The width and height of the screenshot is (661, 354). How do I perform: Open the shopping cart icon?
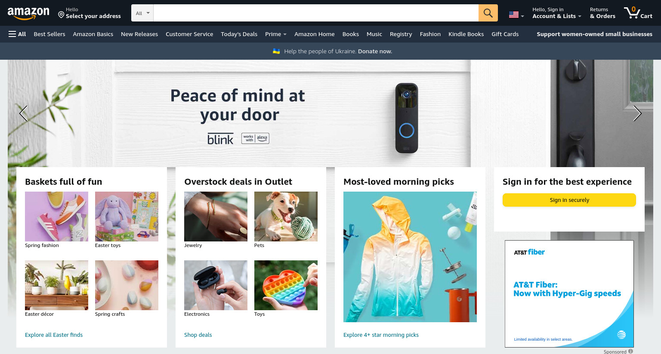pyautogui.click(x=638, y=13)
